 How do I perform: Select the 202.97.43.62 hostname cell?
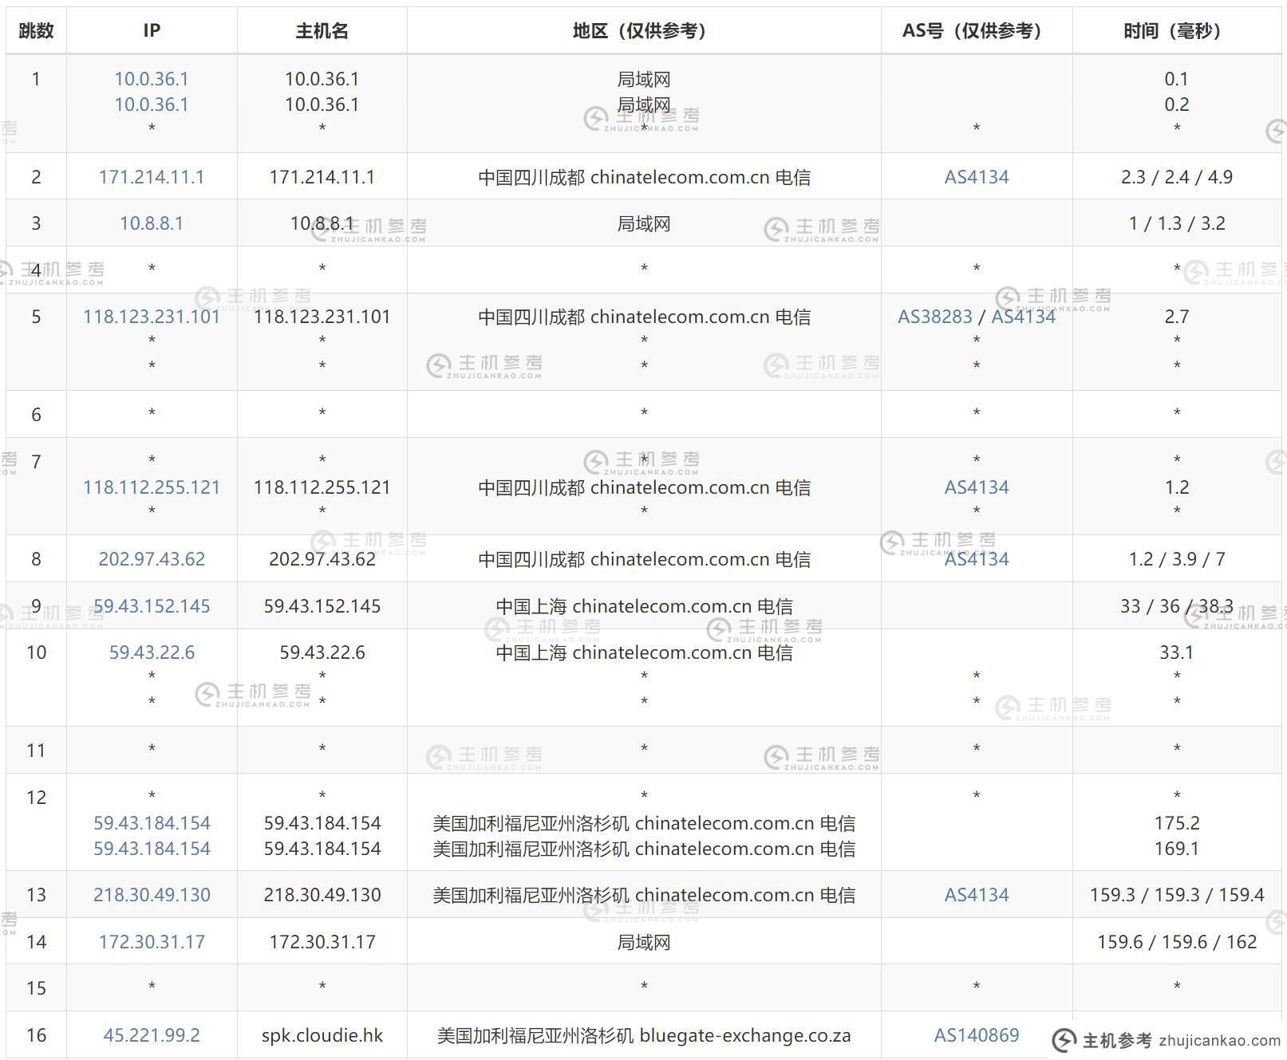322,559
